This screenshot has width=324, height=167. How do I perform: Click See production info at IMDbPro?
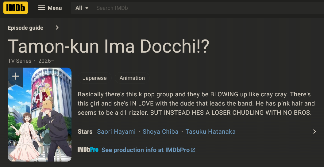[145, 150]
